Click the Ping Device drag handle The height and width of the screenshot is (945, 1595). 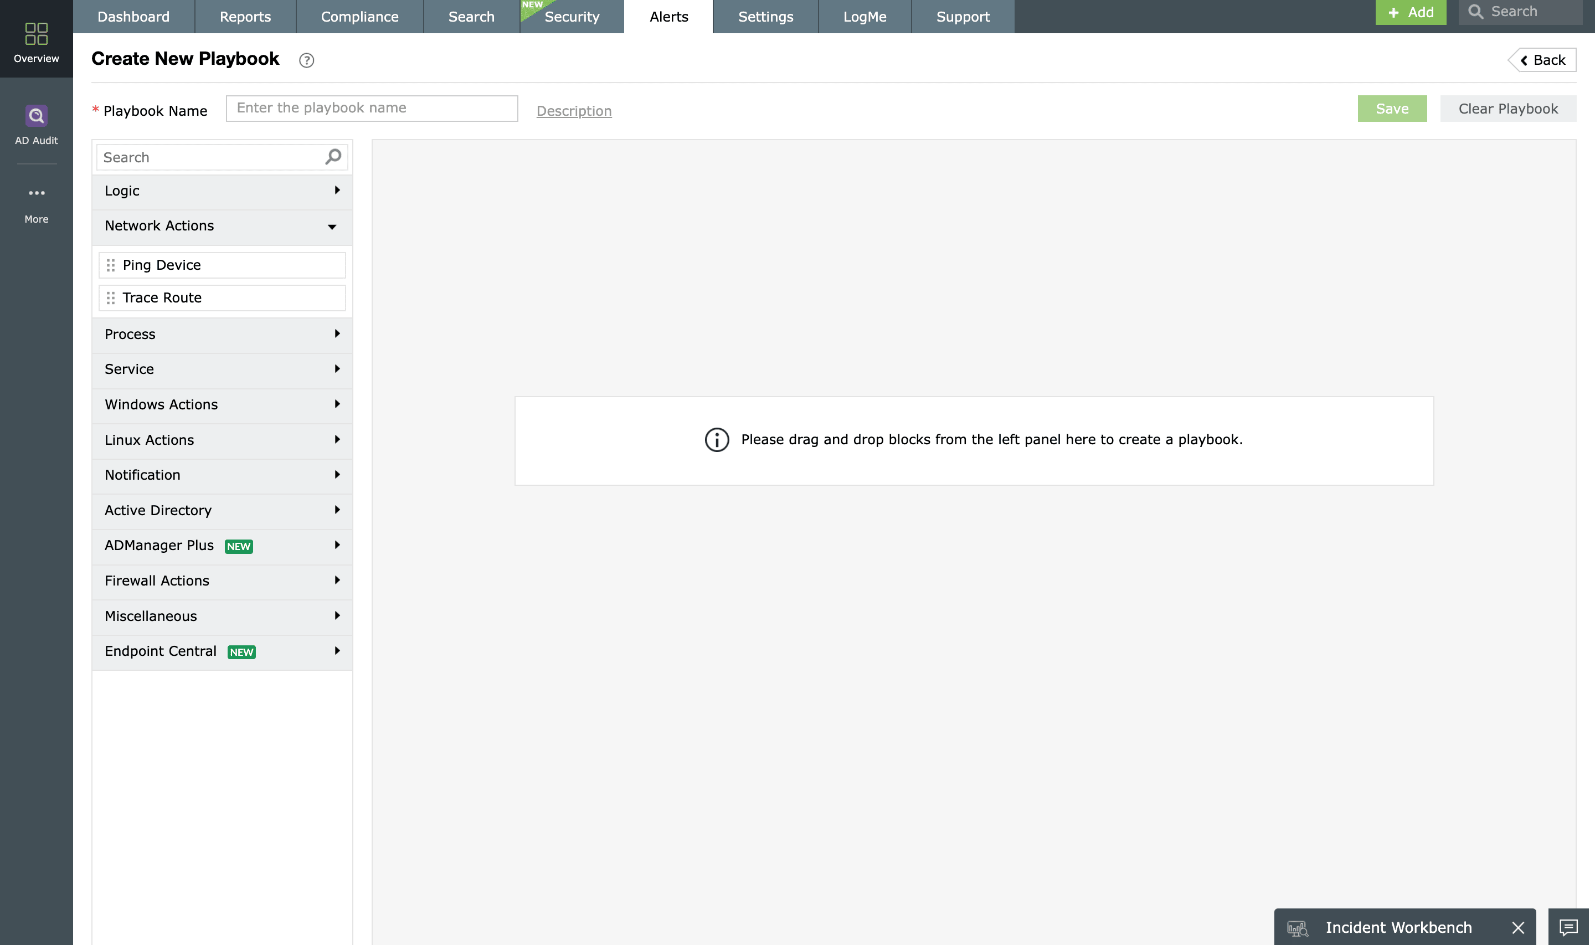pyautogui.click(x=111, y=265)
